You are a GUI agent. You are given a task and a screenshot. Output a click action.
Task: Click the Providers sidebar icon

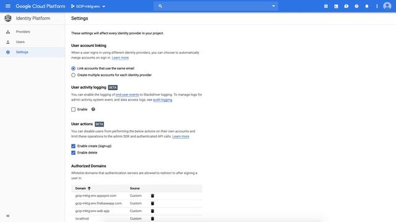pyautogui.click(x=8, y=31)
